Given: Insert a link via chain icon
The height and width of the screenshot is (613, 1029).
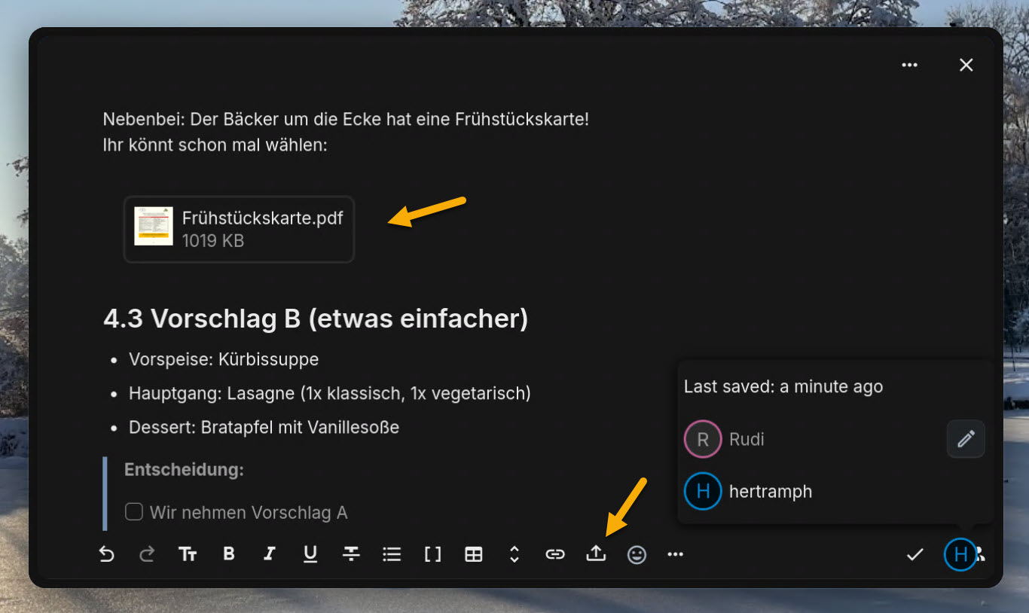Looking at the screenshot, I should point(555,555).
